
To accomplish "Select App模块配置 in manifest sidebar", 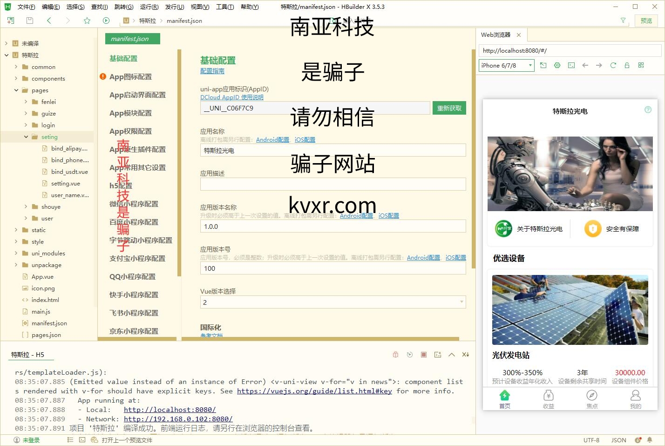I will pyautogui.click(x=130, y=113).
